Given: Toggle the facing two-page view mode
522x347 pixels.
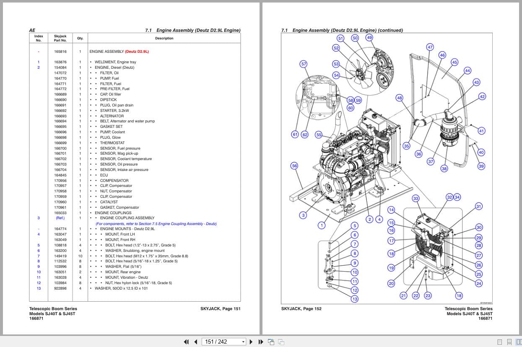Looking at the screenshot, I should pyautogui.click(x=518, y=342).
